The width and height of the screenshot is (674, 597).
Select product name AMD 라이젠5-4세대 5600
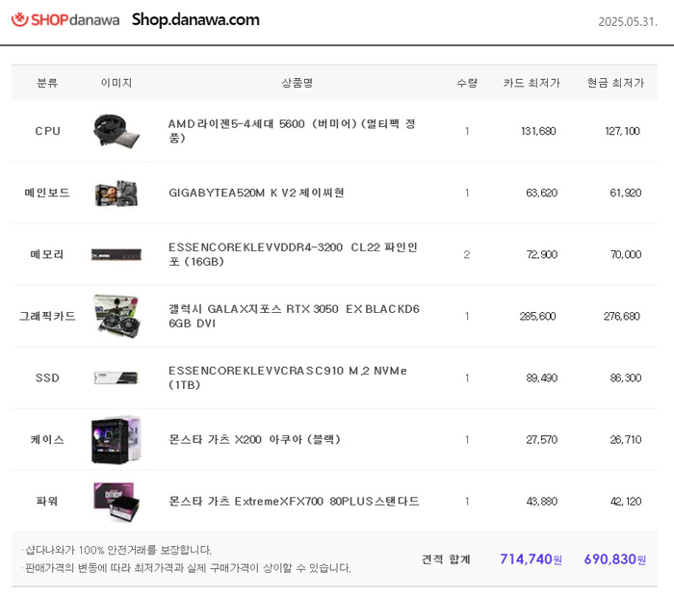[x=293, y=131]
